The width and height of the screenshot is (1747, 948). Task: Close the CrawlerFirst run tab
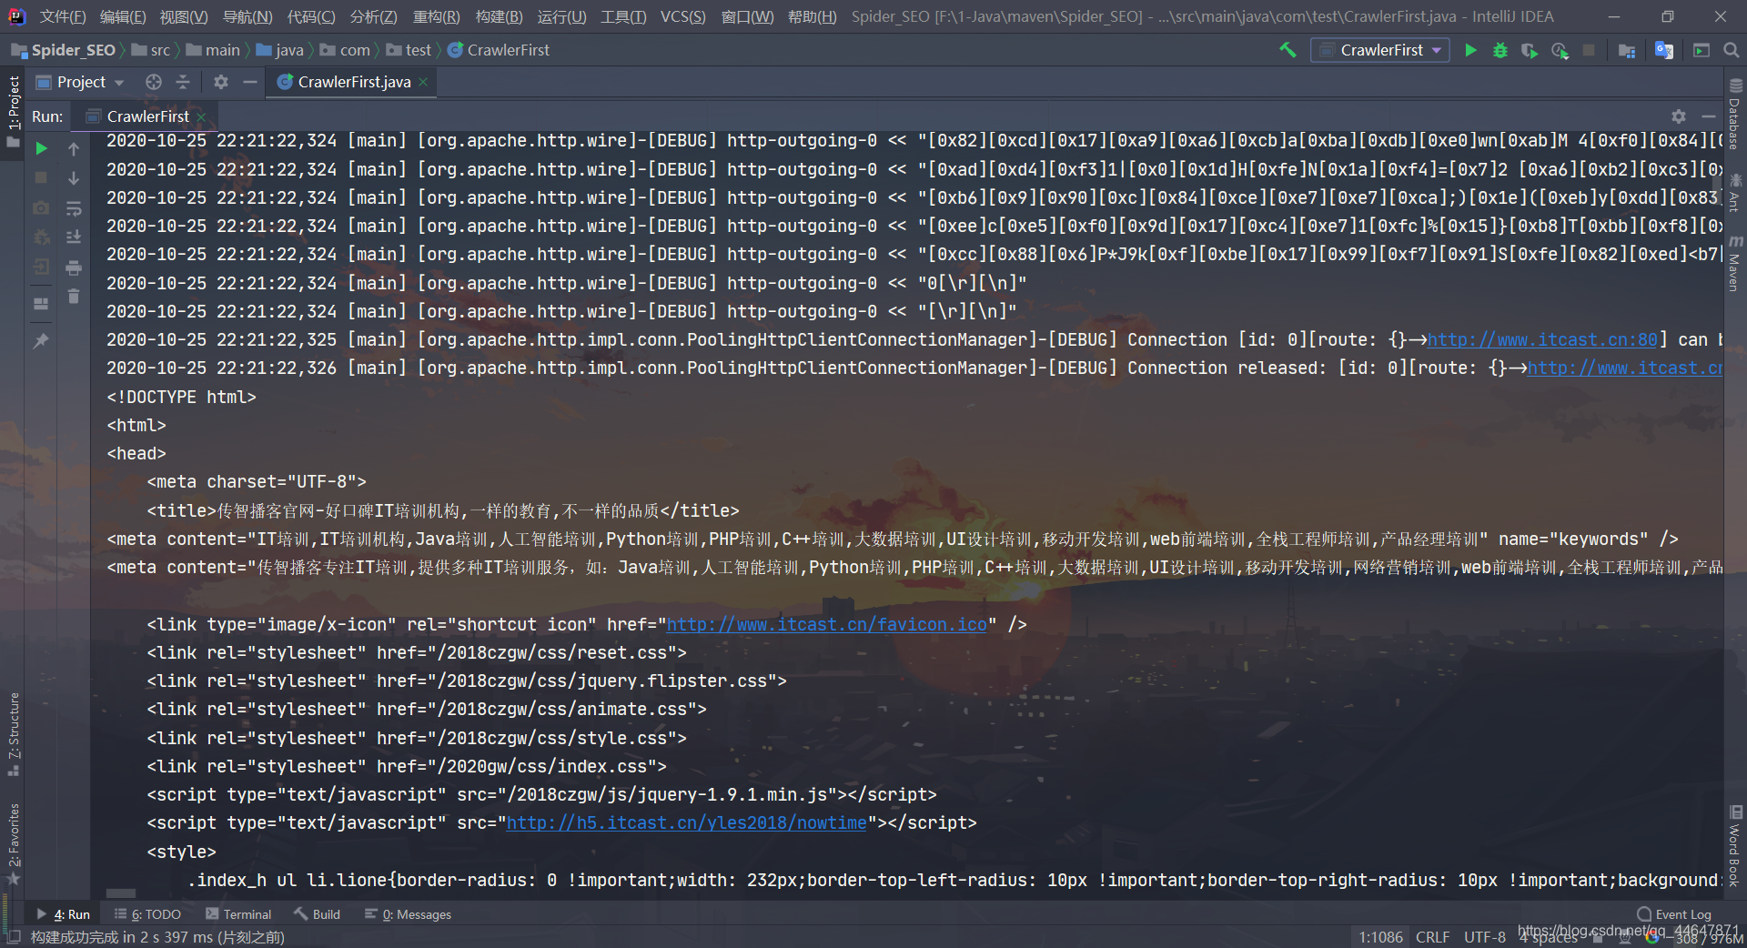201,116
